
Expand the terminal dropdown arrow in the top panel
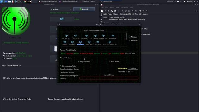(x=21, y=2)
